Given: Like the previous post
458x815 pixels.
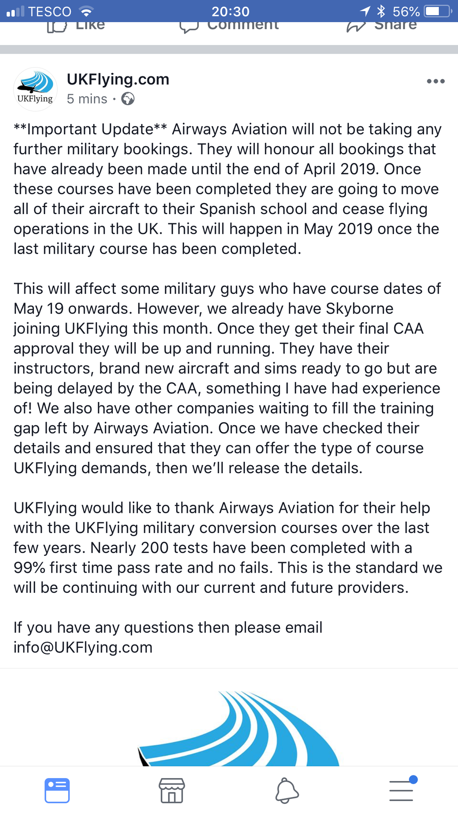Looking at the screenshot, I should pos(76,26).
